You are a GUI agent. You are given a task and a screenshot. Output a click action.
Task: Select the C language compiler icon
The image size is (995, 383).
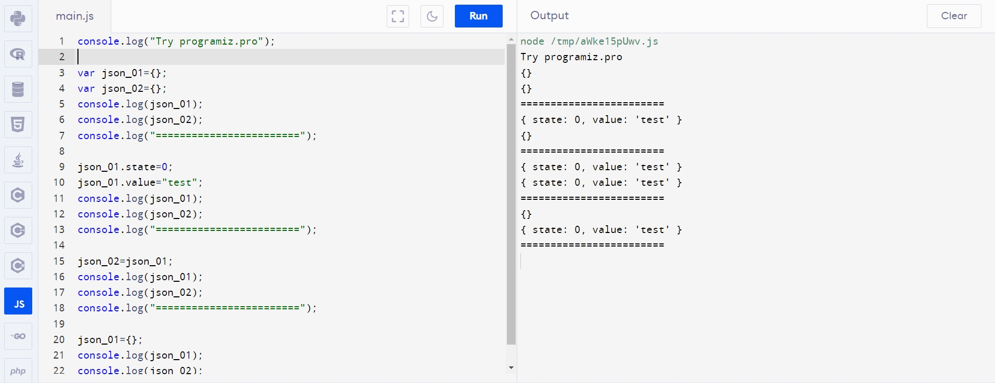tap(18, 195)
